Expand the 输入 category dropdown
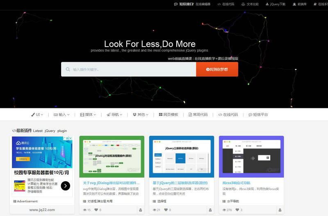Viewport: 328px width, 216px height. [x=61, y=115]
